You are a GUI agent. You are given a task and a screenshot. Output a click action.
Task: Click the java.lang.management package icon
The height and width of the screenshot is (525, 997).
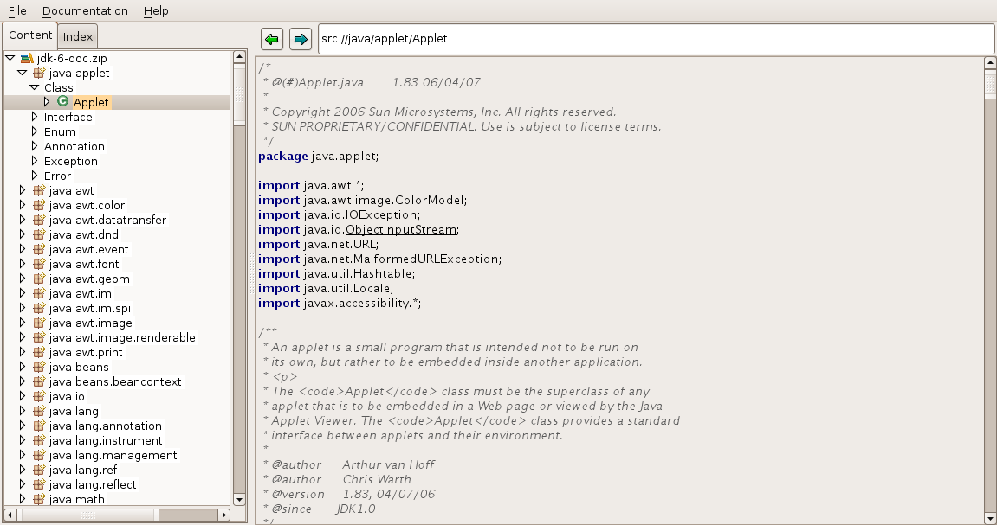point(39,455)
